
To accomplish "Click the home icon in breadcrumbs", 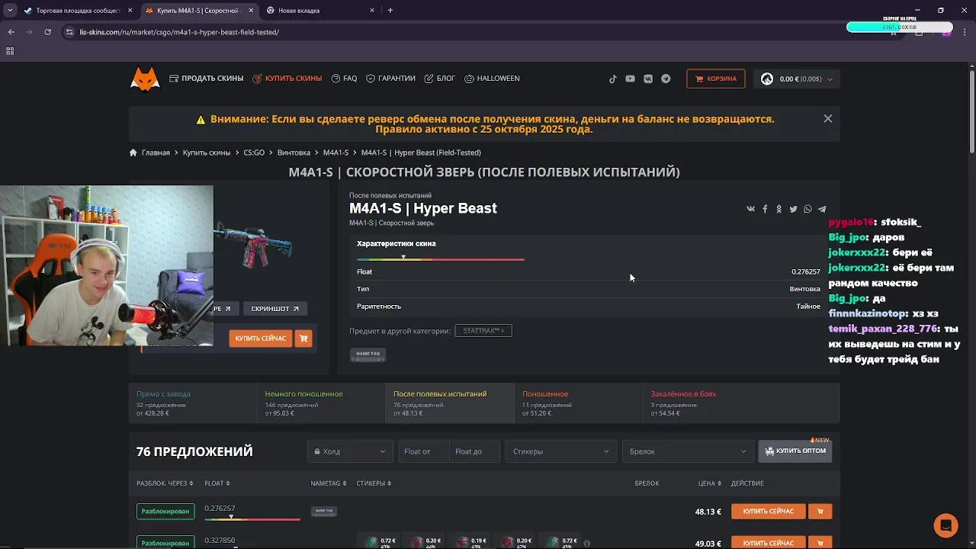I will pyautogui.click(x=133, y=152).
